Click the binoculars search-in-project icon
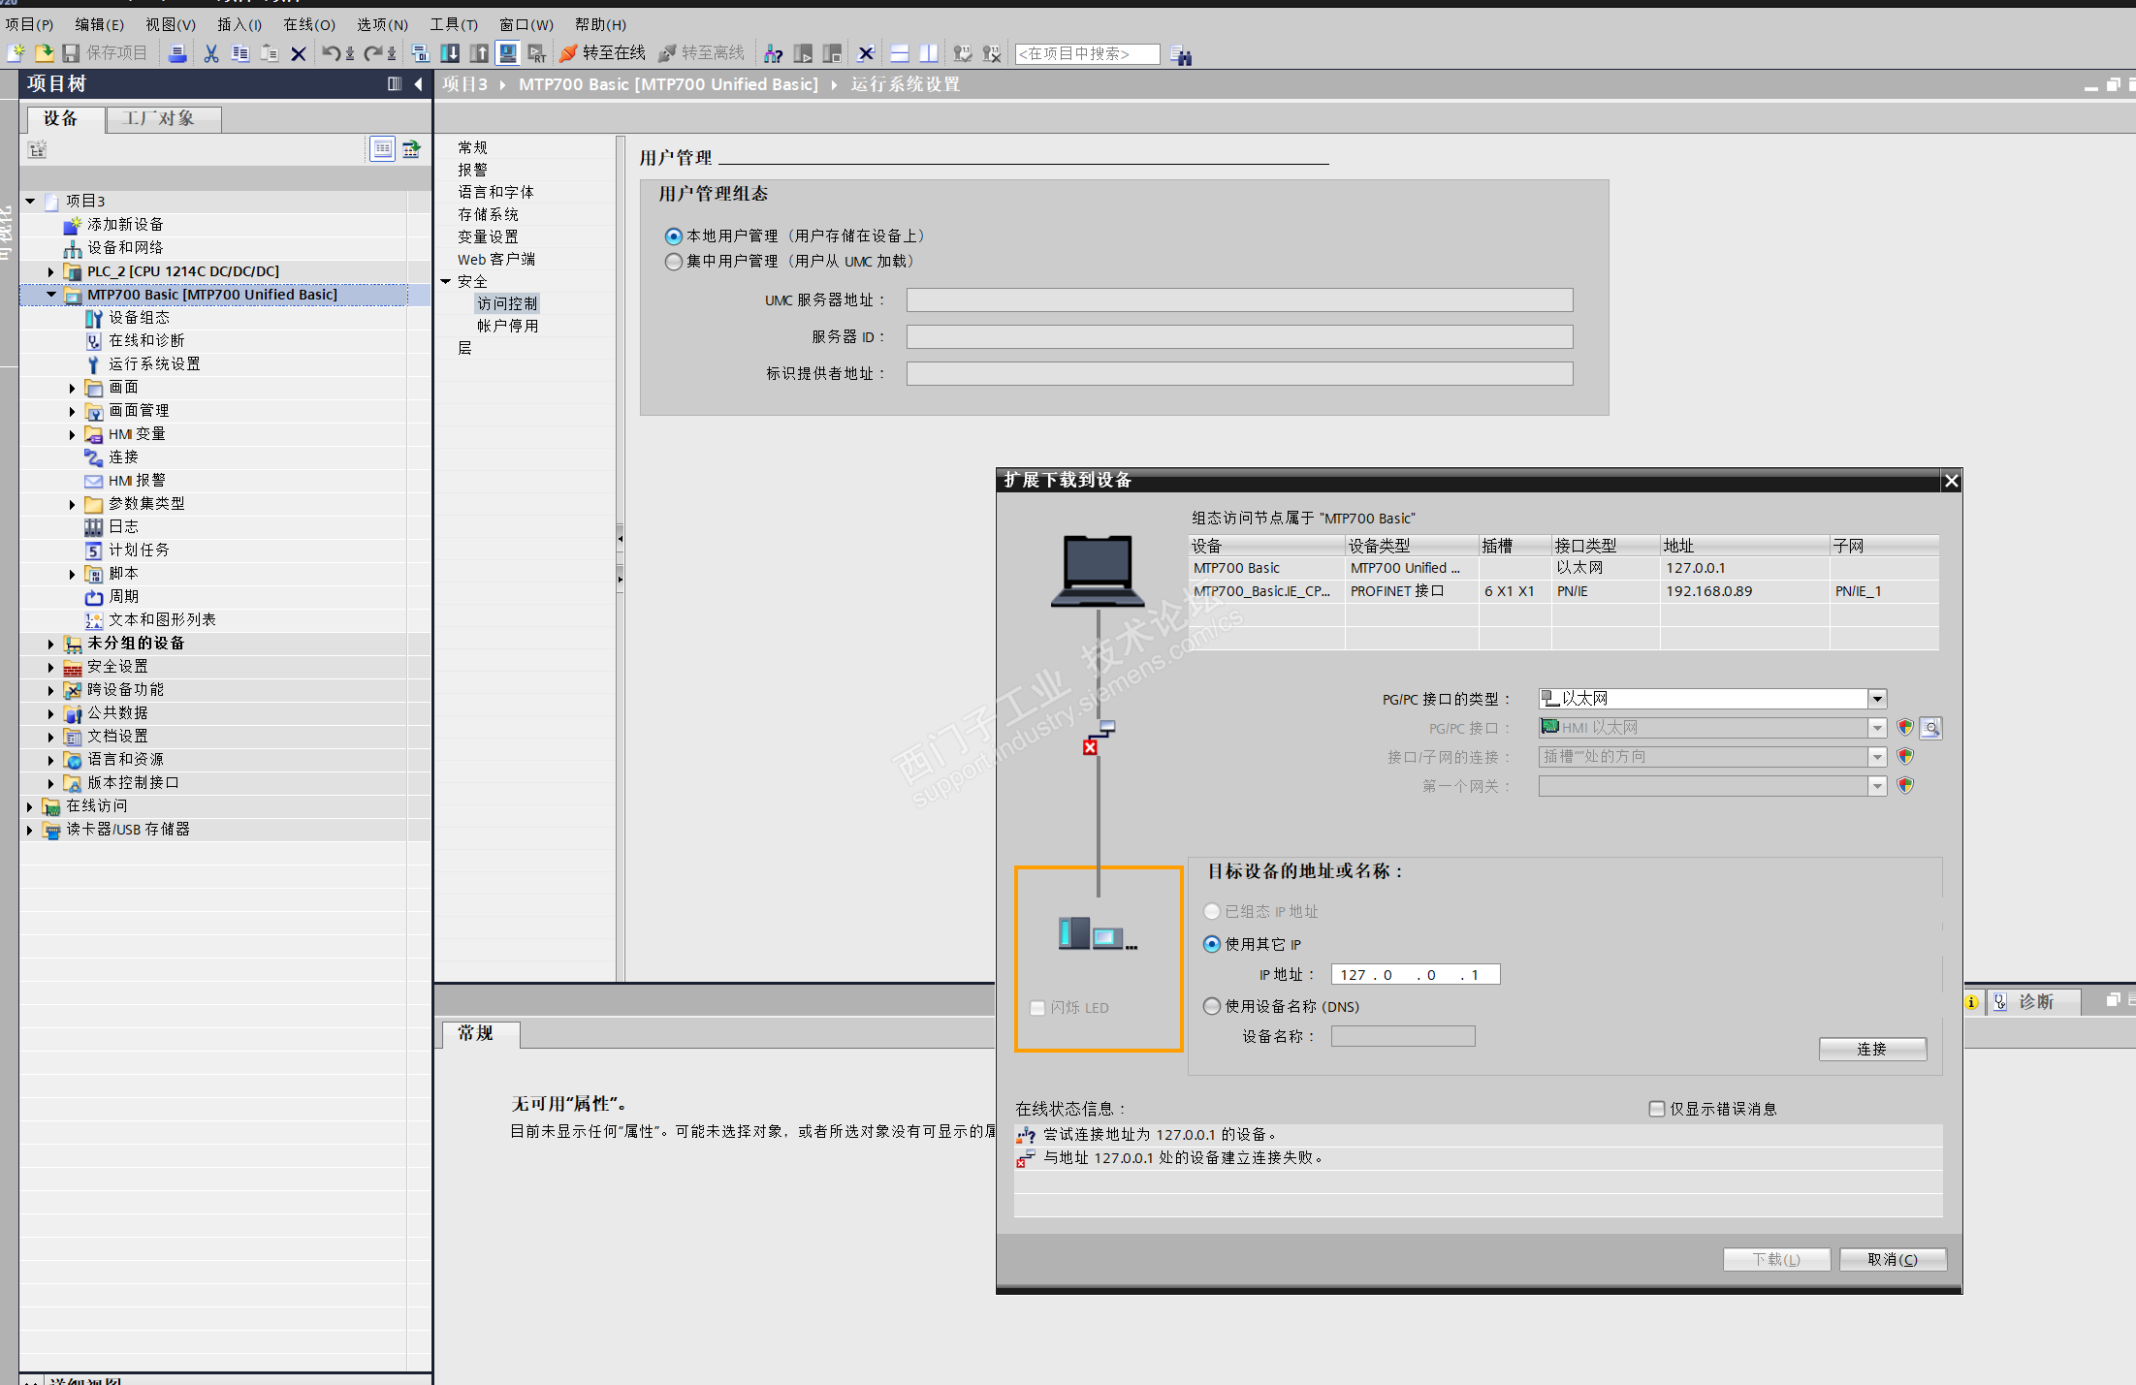 pyautogui.click(x=1180, y=55)
